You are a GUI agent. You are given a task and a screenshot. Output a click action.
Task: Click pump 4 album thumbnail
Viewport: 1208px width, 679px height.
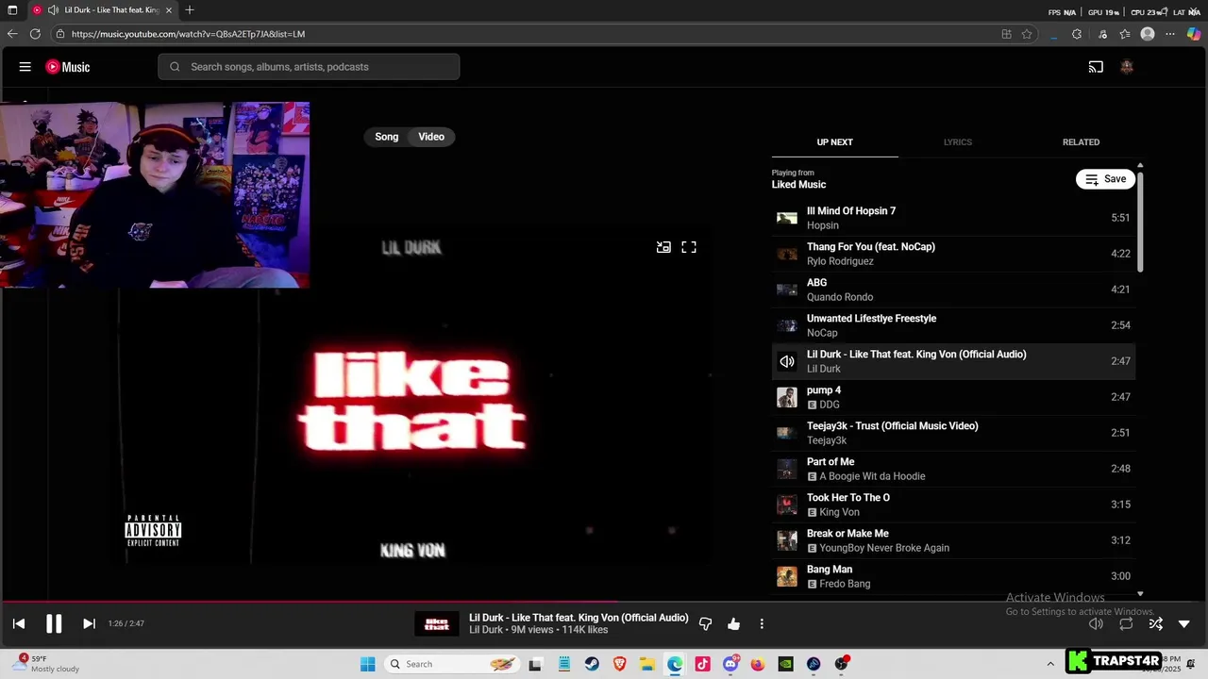pos(787,397)
